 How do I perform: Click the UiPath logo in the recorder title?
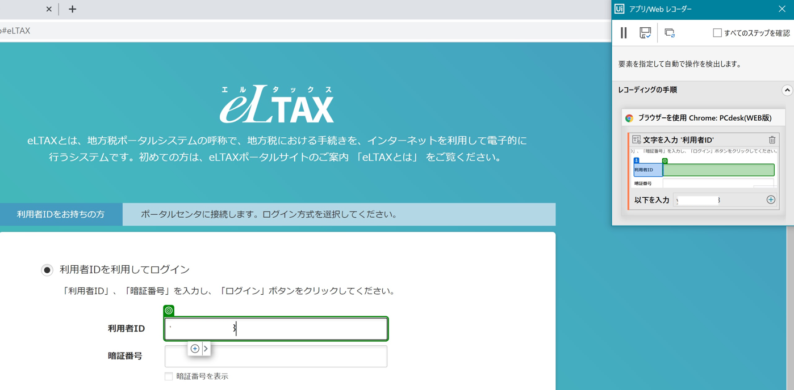[x=620, y=9]
